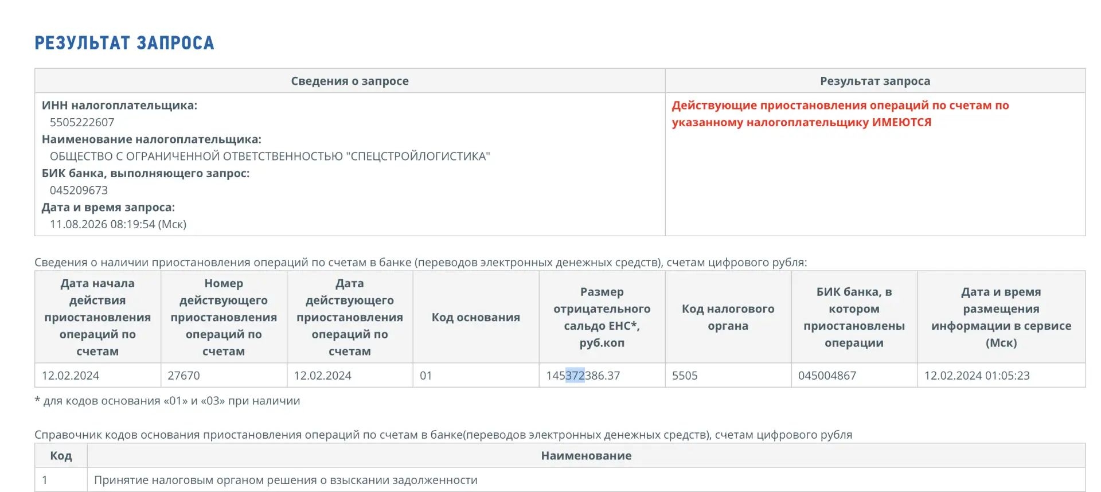Viewport: 1101px width, 492px height.
Task: Select company name СПЕЦСТРОЙЛОГИСТИКА line
Action: pyautogui.click(x=270, y=156)
